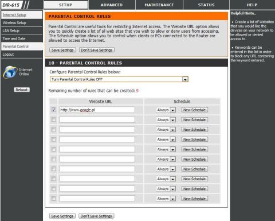Click the second row Website URL field

click(x=97, y=119)
